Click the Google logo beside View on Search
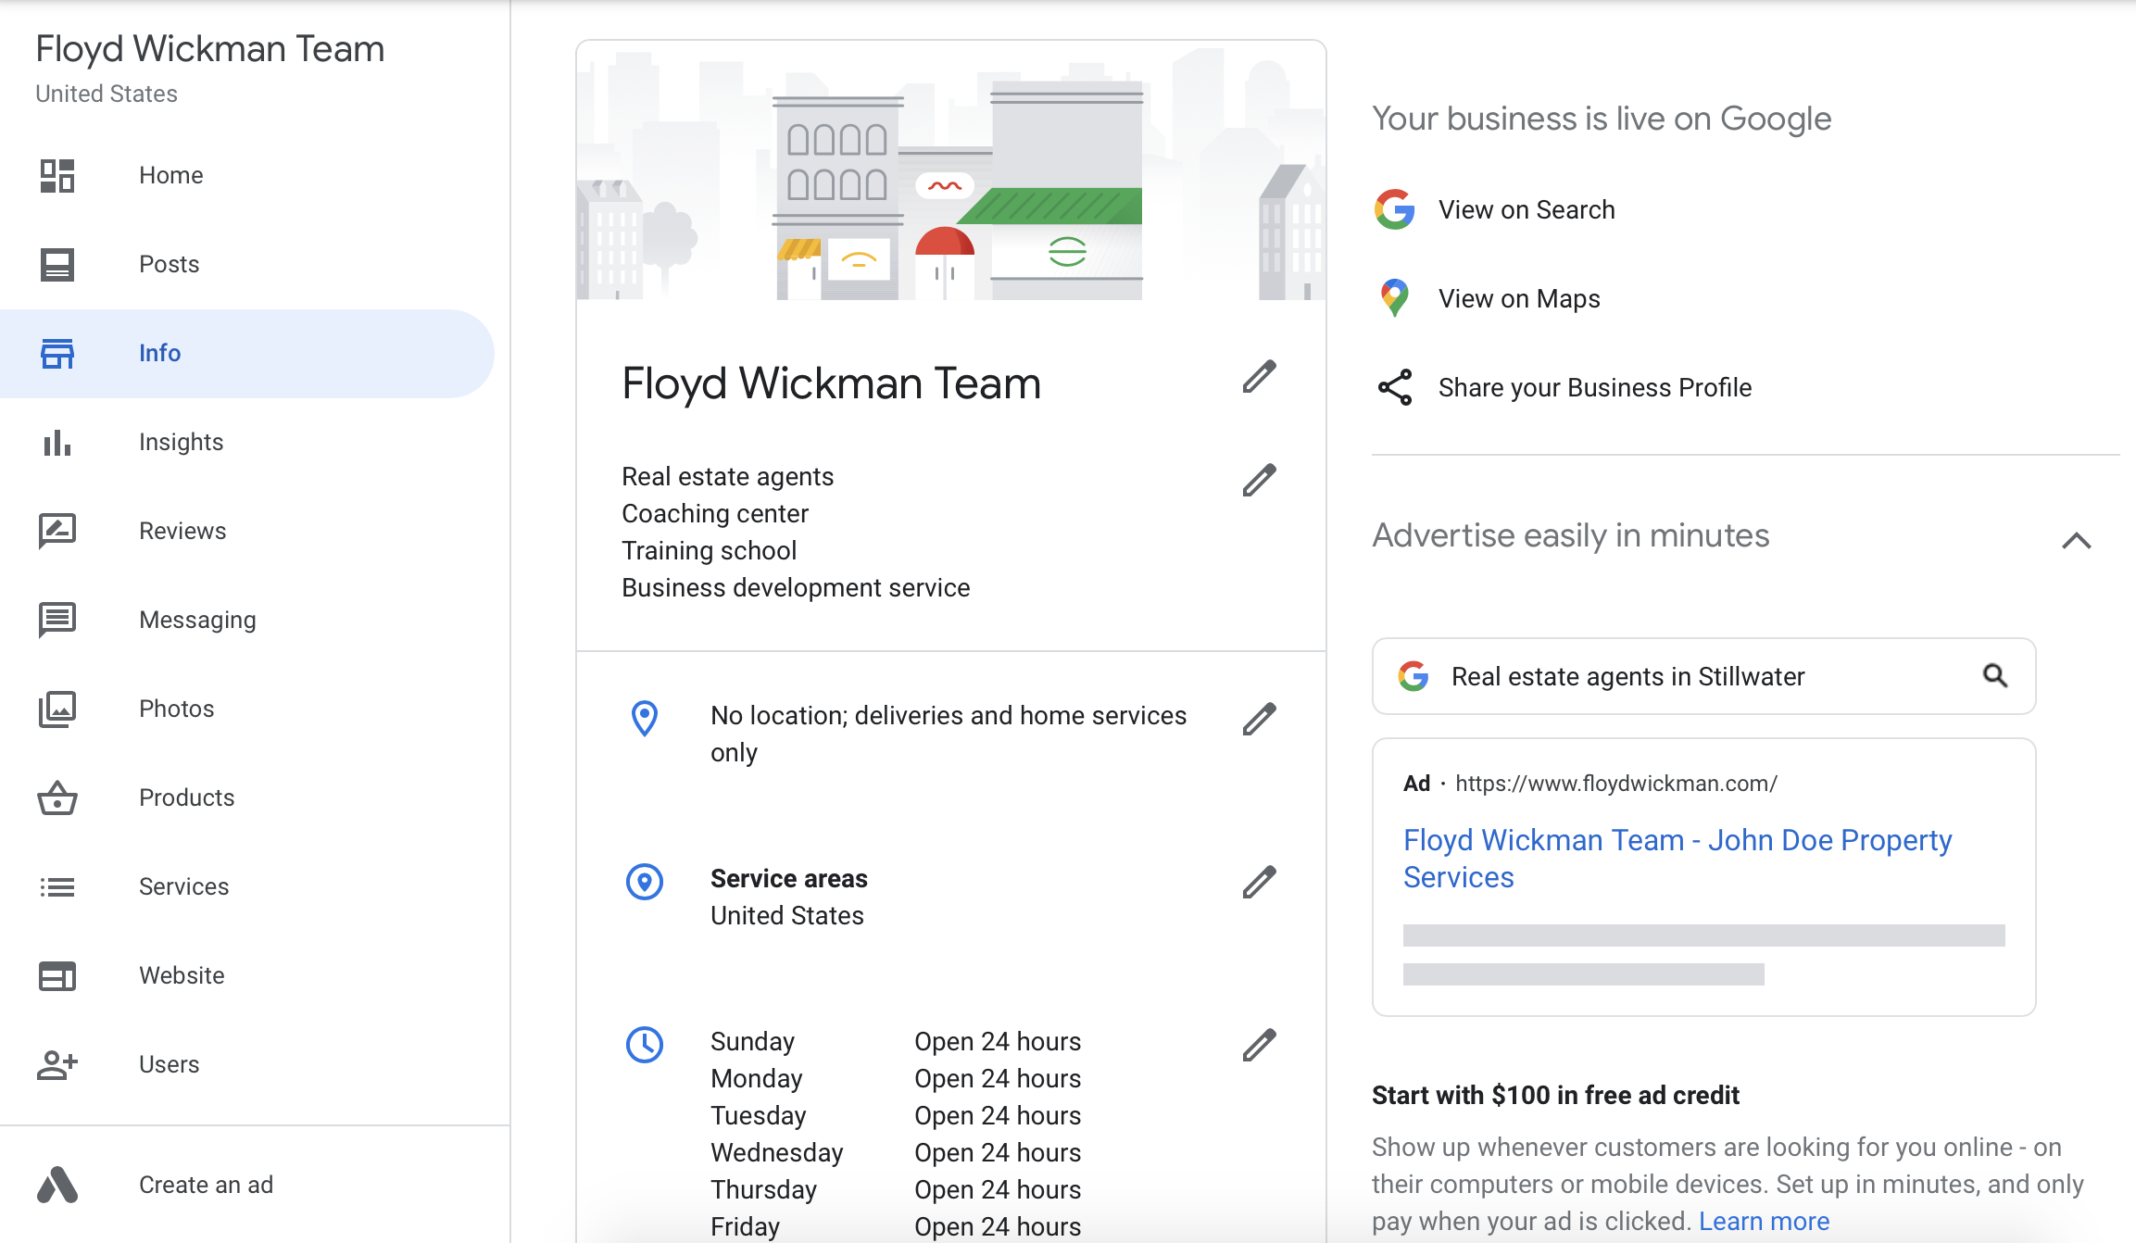 click(x=1394, y=209)
